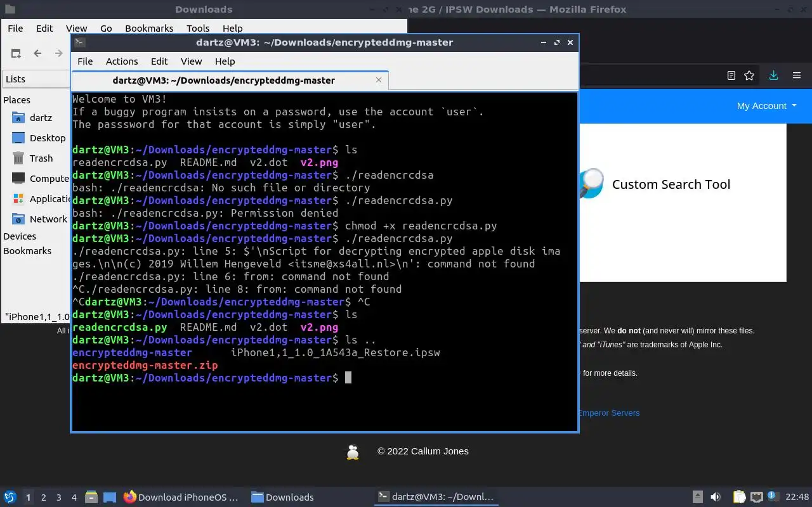812x507 pixels.
Task: Open Network in Places sidebar
Action: [x=39, y=219]
